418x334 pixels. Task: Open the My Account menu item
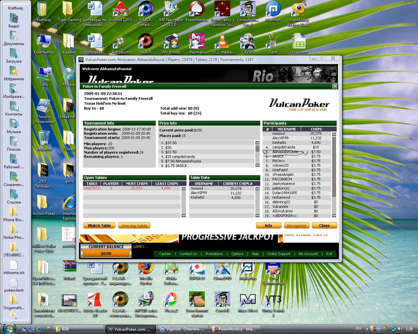click(x=308, y=254)
